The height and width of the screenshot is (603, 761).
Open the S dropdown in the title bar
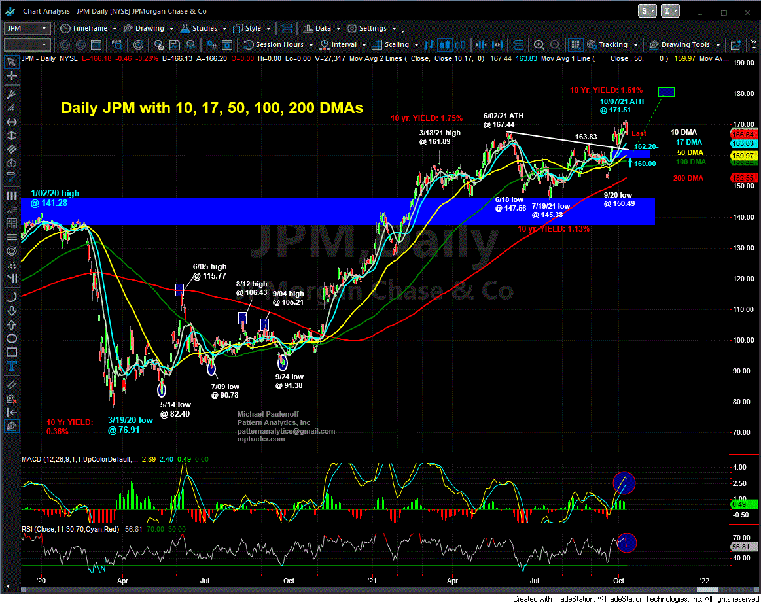(647, 11)
